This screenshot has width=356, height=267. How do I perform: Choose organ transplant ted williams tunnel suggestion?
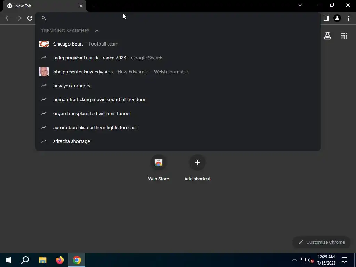178,113
